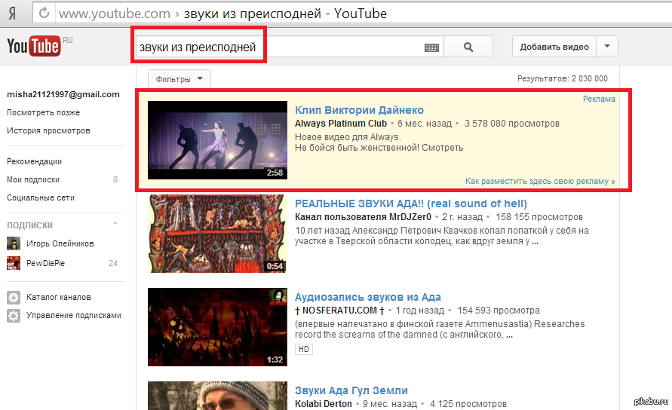The height and width of the screenshot is (410, 672).
Task: Open dropdown arrow next to Добавить видео
Action: click(x=607, y=47)
